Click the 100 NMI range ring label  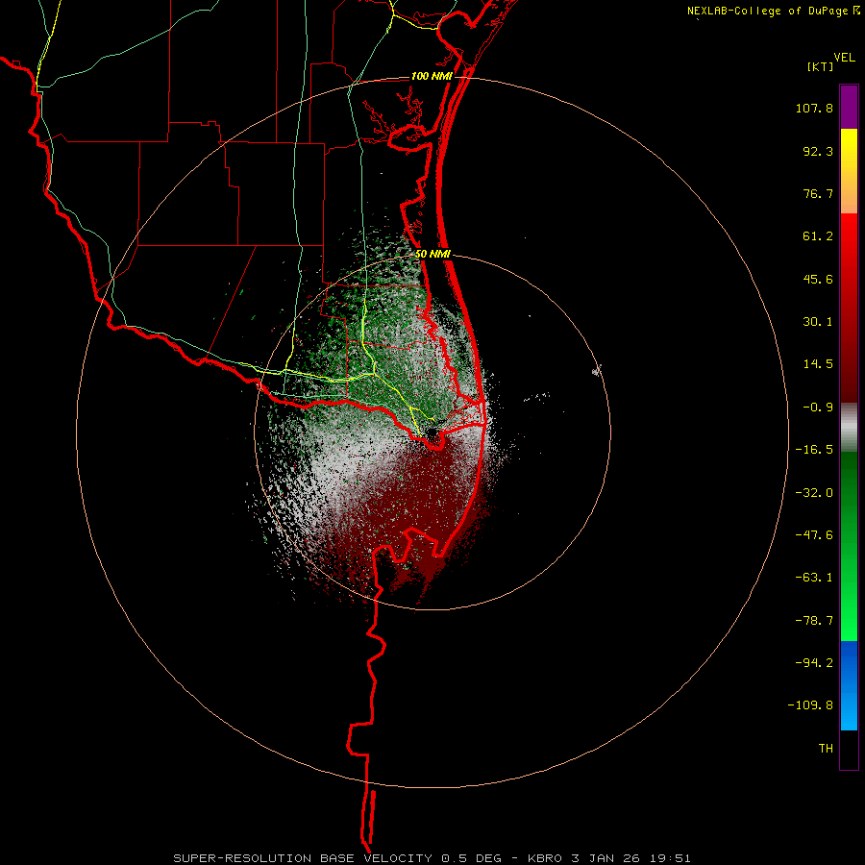tap(432, 76)
